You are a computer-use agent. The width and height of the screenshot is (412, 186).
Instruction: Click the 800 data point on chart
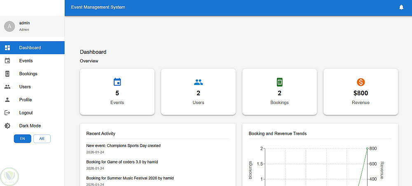(367, 148)
